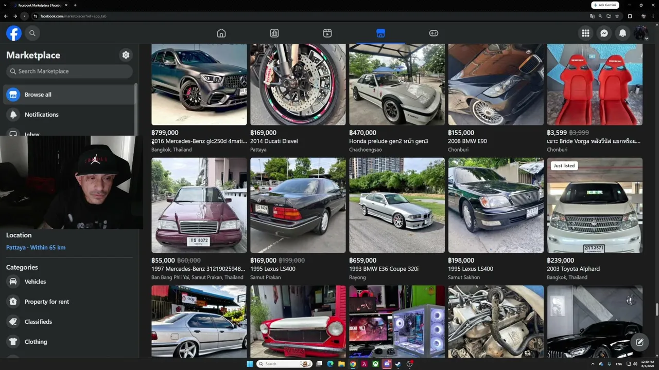
Task: Click the Honda prelude gen2 title link
Action: click(x=389, y=141)
